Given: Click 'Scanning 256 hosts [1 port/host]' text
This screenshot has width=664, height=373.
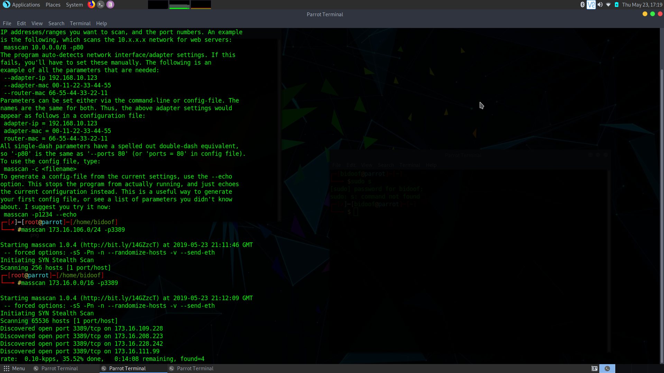Looking at the screenshot, I should click(56, 268).
